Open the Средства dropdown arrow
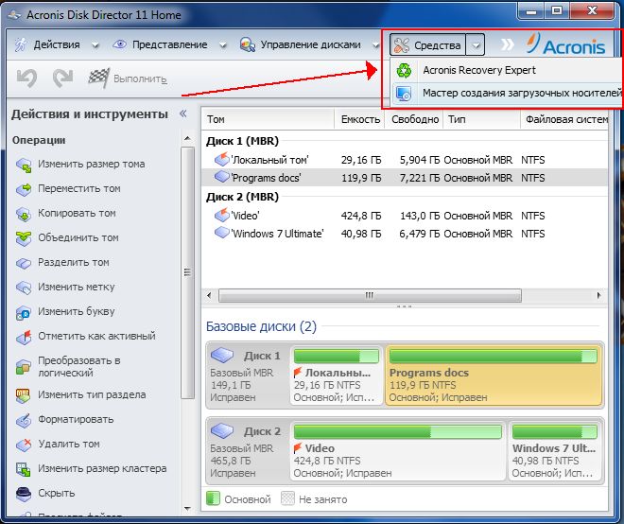This screenshot has width=624, height=524. point(476,44)
